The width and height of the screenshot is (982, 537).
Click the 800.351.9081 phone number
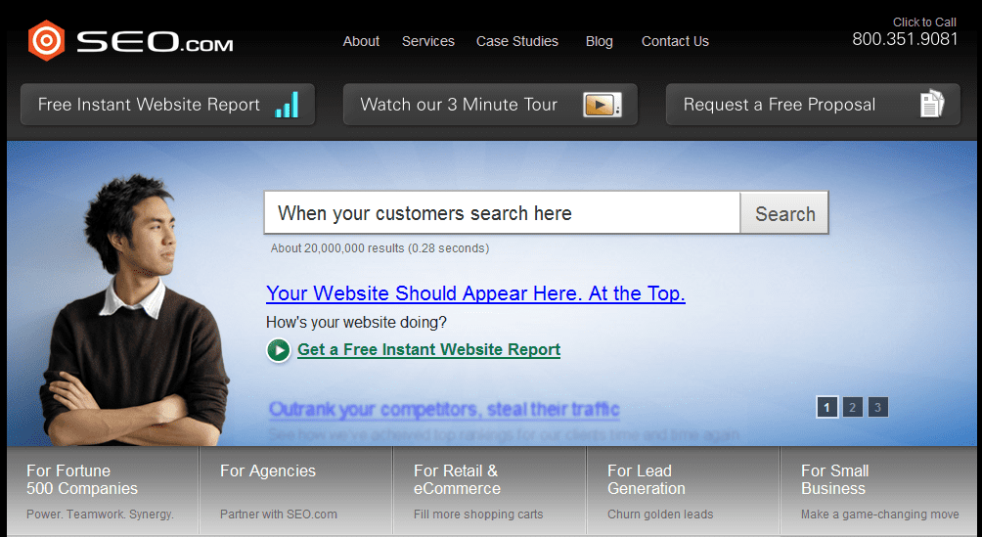coord(905,39)
